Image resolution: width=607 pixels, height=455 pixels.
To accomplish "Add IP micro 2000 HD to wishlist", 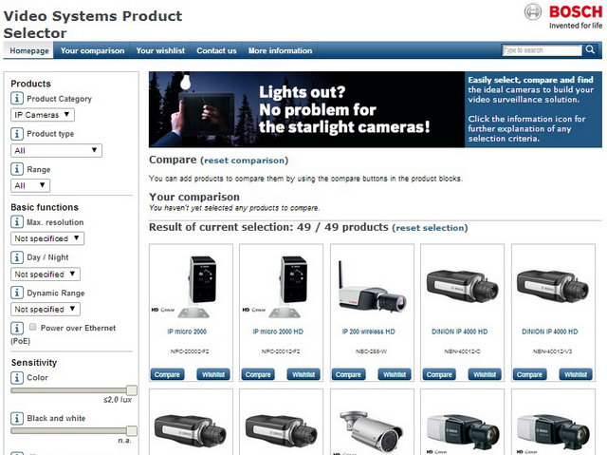I will coord(303,374).
